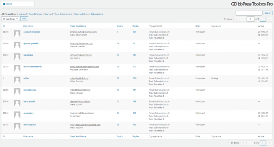Sort by Username in table footer
Image resolution: width=274 pixels, height=147 pixels.
pyautogui.click(x=28, y=136)
